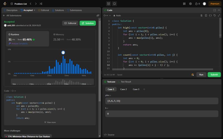Reset code with the undo arrow icon
Screen dimensions: 223x139
[x=214, y=16]
